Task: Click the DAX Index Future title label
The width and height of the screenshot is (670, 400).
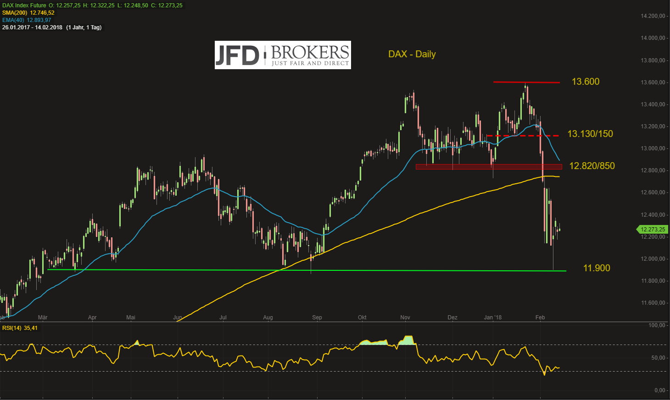Action: pyautogui.click(x=24, y=5)
